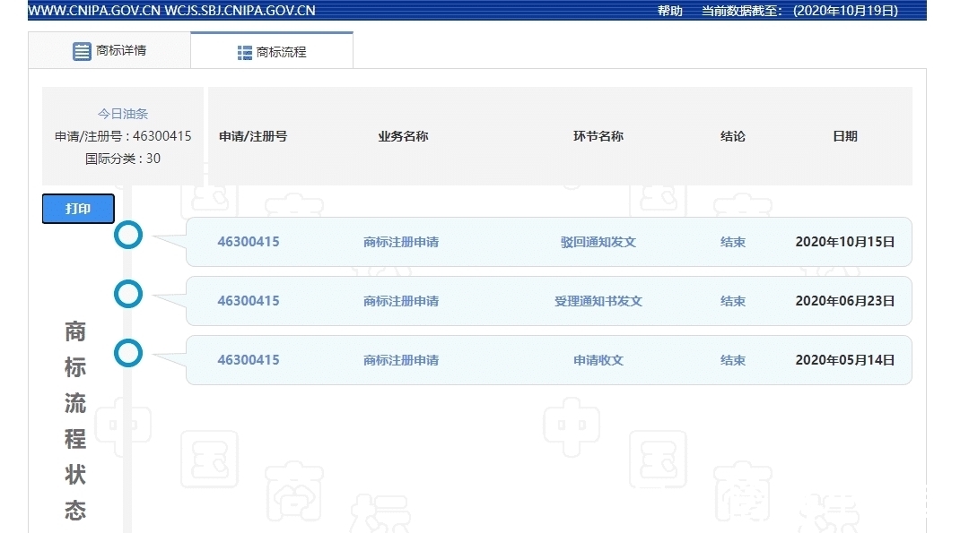
Task: Click the 申请收文 stage name
Action: (598, 360)
